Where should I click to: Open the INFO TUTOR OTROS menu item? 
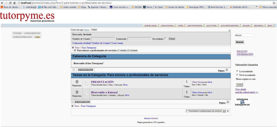coord(195,26)
